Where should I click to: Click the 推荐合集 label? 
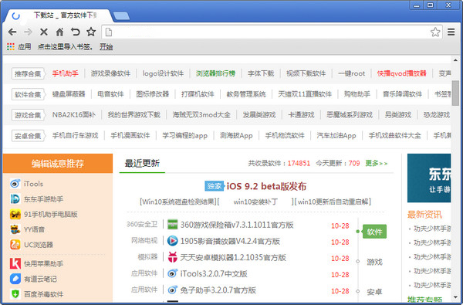(28, 73)
